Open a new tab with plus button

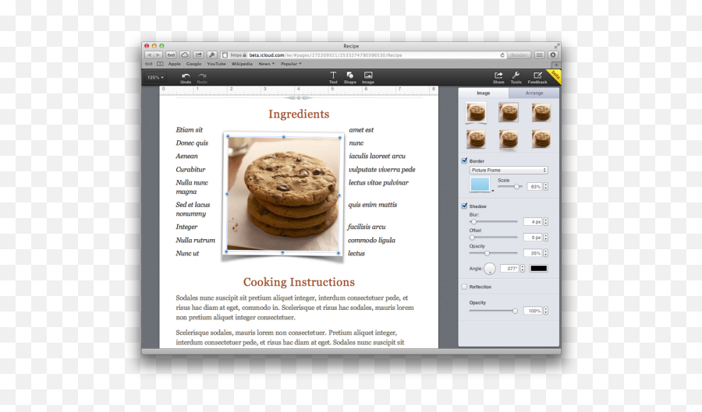[556, 65]
